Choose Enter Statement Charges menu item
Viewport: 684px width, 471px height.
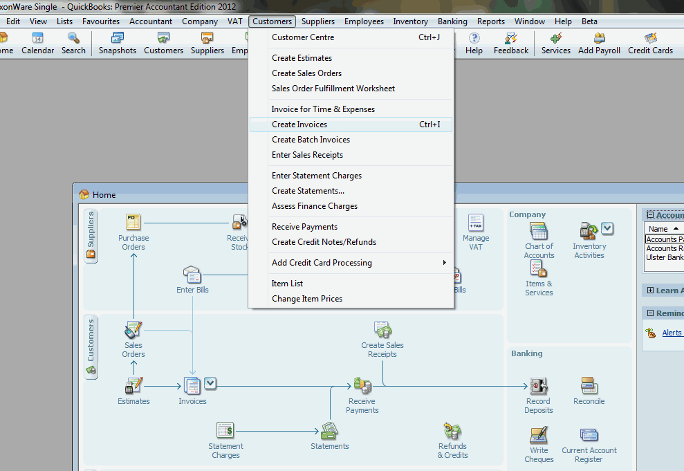click(351, 176)
